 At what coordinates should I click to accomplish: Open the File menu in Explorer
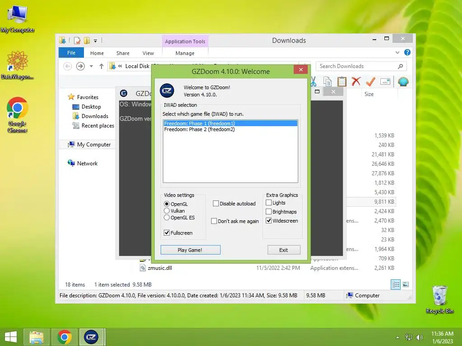(x=71, y=53)
